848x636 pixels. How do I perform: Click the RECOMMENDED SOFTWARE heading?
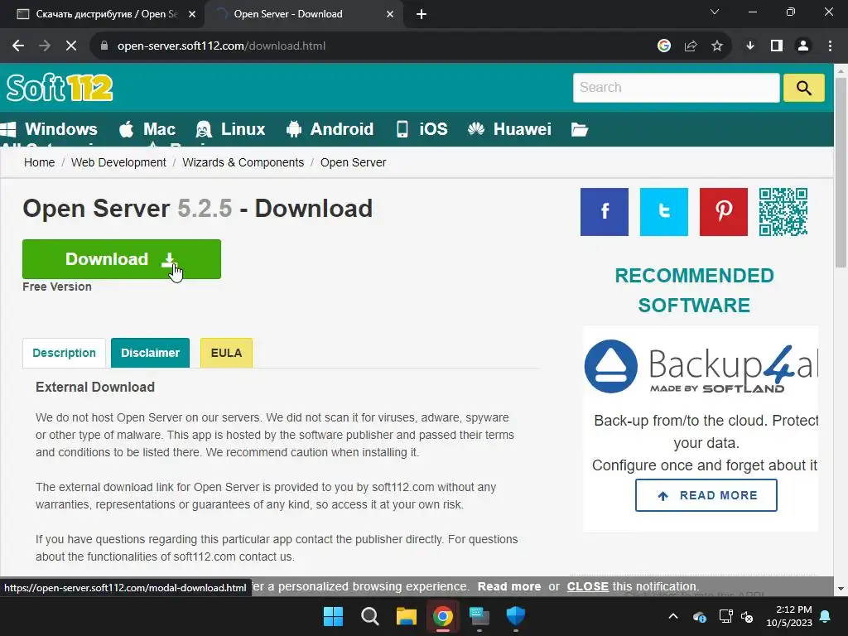[694, 291]
